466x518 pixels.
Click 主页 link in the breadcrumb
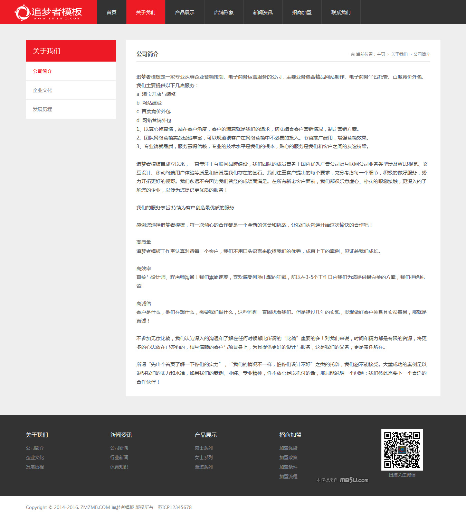click(381, 54)
